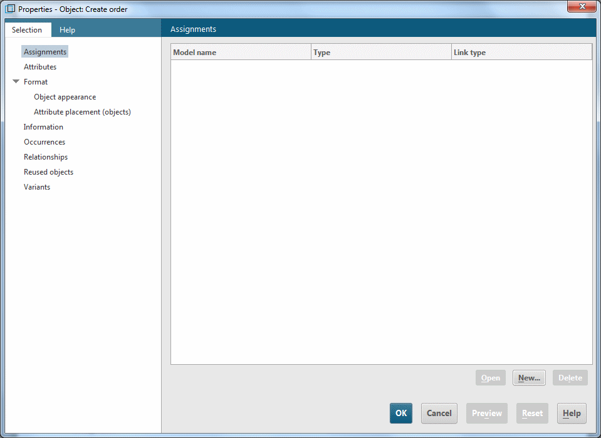This screenshot has width=601, height=438.
Task: Open Object appearance settings
Action: pos(65,97)
